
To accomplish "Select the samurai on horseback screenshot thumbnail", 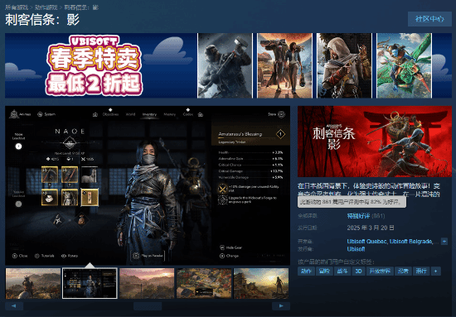I will (33, 283).
